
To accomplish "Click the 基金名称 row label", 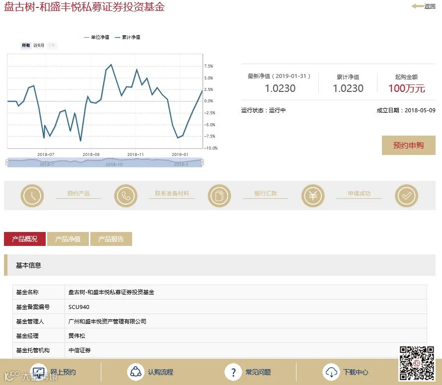I will pos(27,292).
